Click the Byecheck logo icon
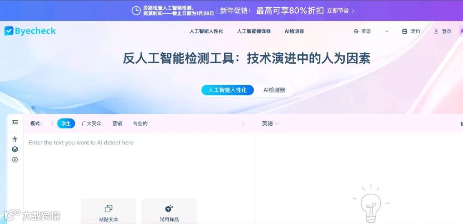 pyautogui.click(x=9, y=31)
